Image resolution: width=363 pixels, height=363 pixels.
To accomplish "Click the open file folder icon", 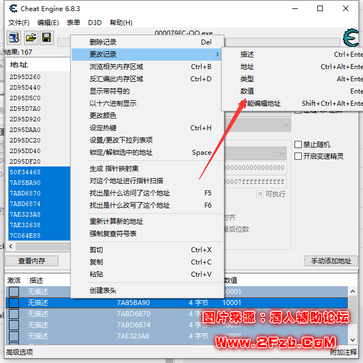I will tap(31, 37).
